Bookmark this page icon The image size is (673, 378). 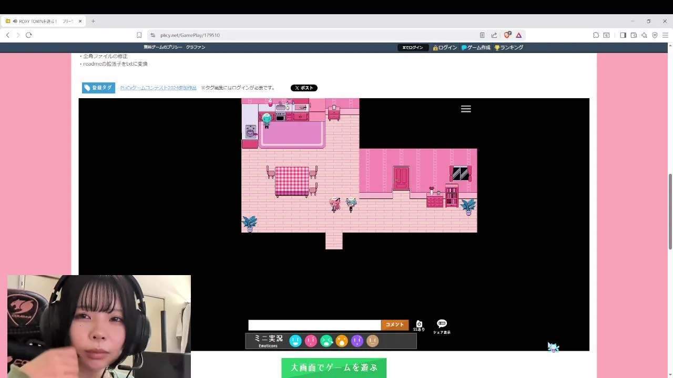tap(139, 35)
